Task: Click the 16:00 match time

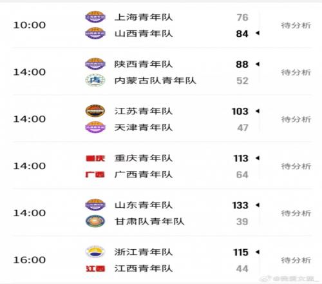Action: [30, 260]
